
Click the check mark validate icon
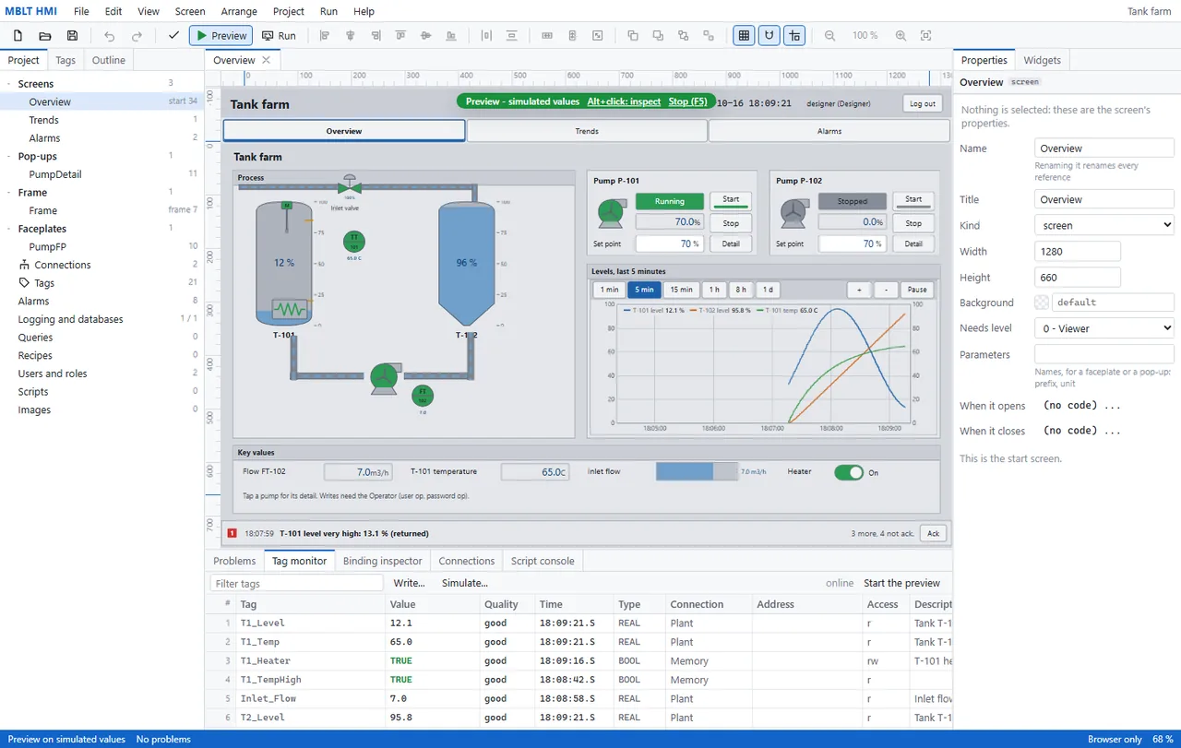(173, 36)
